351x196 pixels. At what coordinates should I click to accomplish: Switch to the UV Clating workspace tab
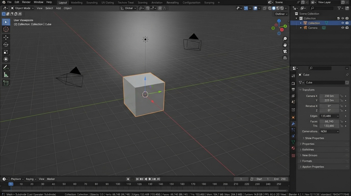click(108, 3)
